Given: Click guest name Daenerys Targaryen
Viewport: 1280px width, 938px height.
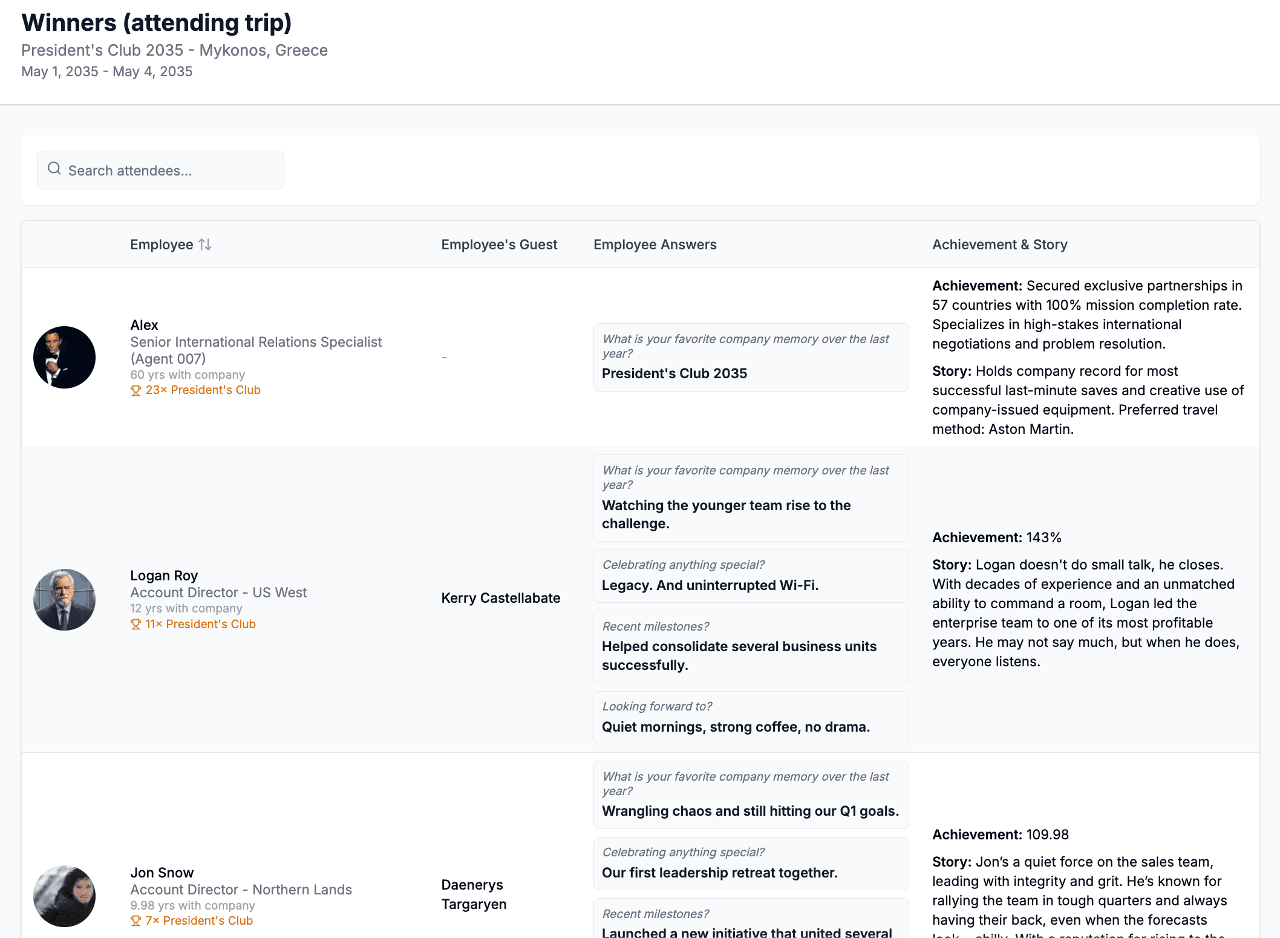Looking at the screenshot, I should [x=474, y=894].
